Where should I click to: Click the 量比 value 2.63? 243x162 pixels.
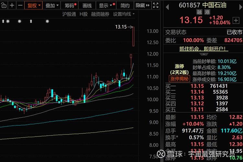(237, 137)
